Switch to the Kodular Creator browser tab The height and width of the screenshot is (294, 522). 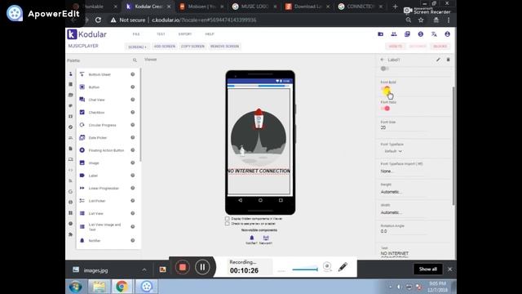(x=148, y=7)
